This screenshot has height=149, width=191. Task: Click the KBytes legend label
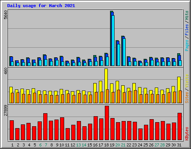pos(187,134)
